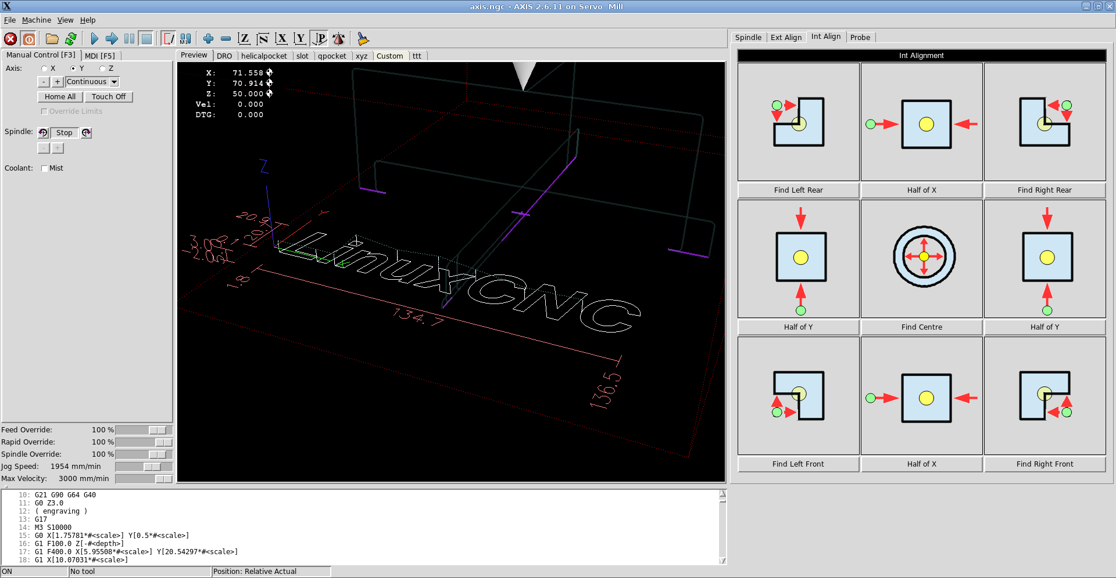Click the G-code listing scrollbar down arrow
The height and width of the screenshot is (578, 1116).
pyautogui.click(x=722, y=561)
